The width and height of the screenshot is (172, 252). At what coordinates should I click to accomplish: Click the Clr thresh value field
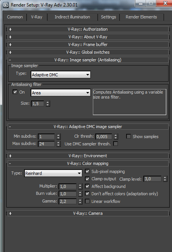(x=104, y=137)
